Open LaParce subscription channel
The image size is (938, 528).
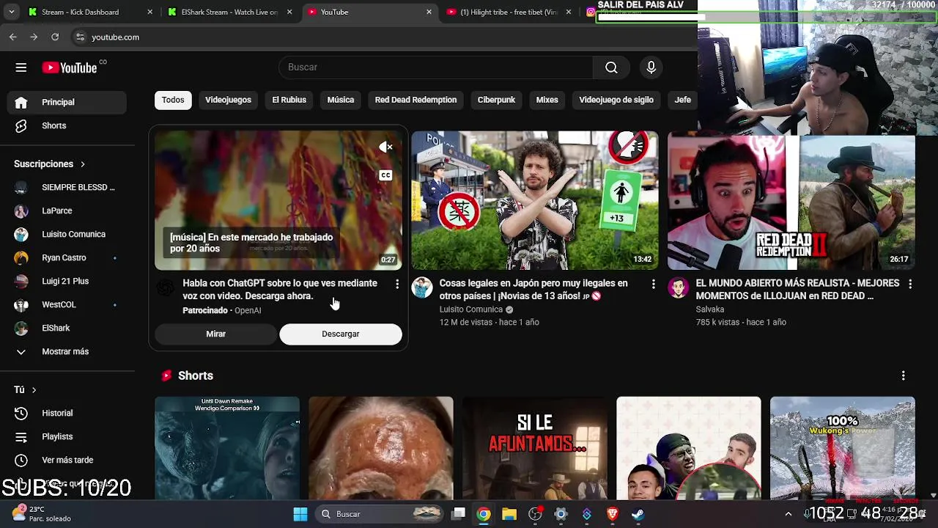tap(67, 210)
